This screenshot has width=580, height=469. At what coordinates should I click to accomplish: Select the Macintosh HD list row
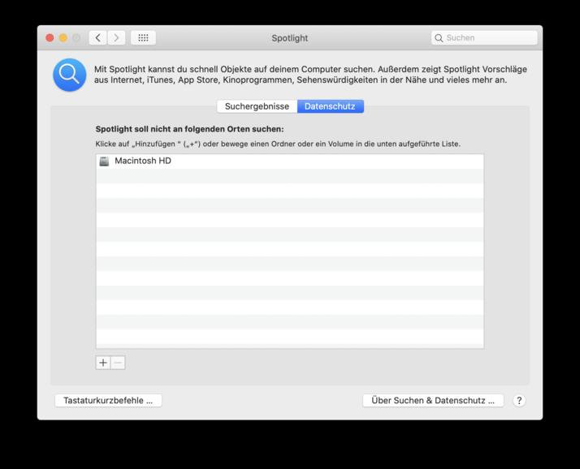(x=290, y=161)
